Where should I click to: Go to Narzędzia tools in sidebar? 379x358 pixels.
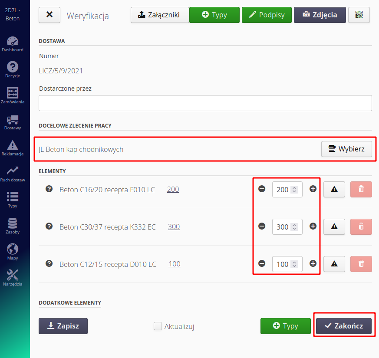point(13,278)
